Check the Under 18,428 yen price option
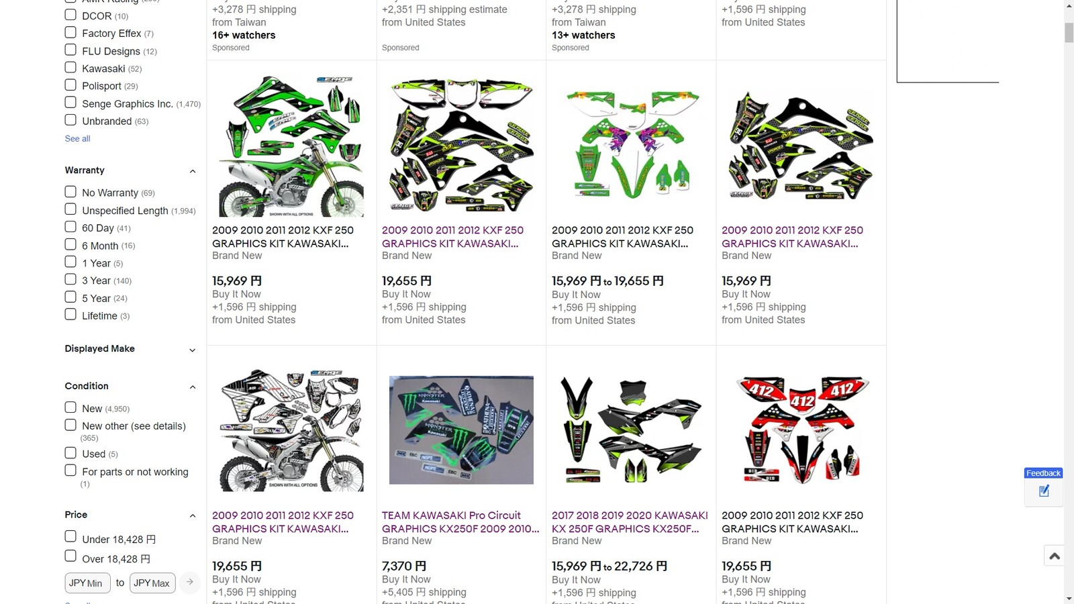This screenshot has width=1074, height=604. coord(70,536)
